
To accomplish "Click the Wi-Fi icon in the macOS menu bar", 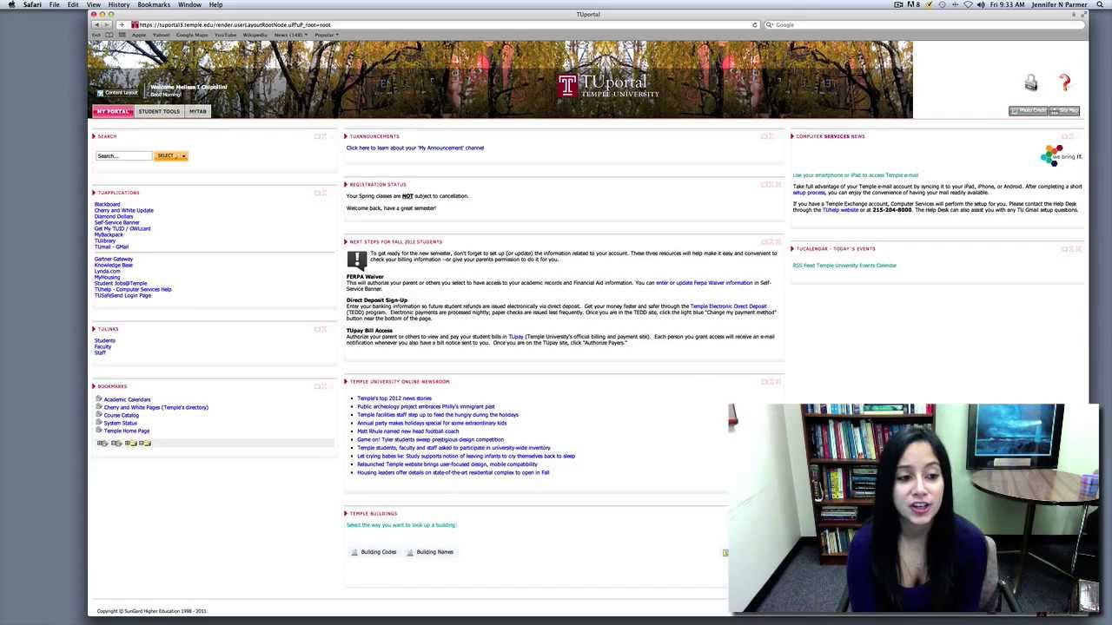I will tap(968, 4).
